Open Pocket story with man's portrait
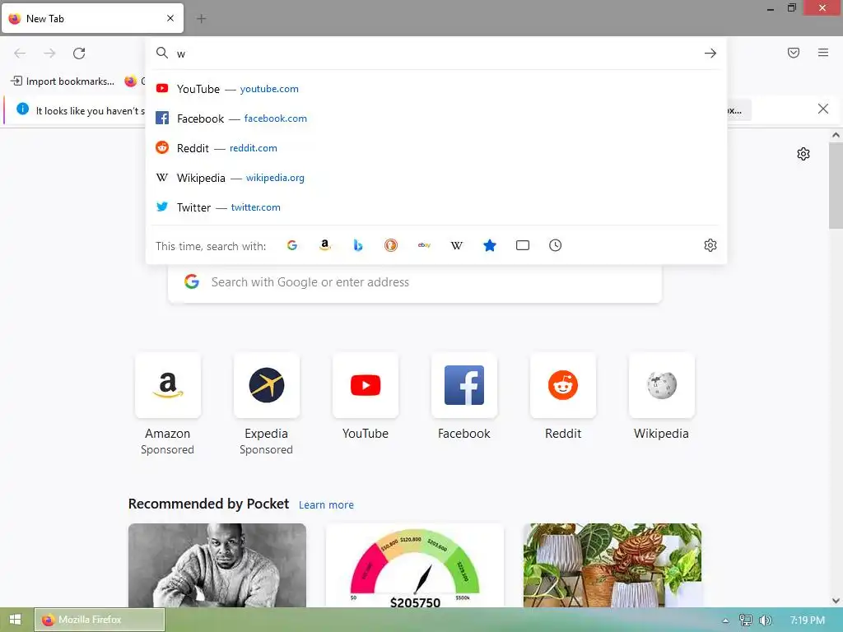The width and height of the screenshot is (843, 632). [x=217, y=565]
